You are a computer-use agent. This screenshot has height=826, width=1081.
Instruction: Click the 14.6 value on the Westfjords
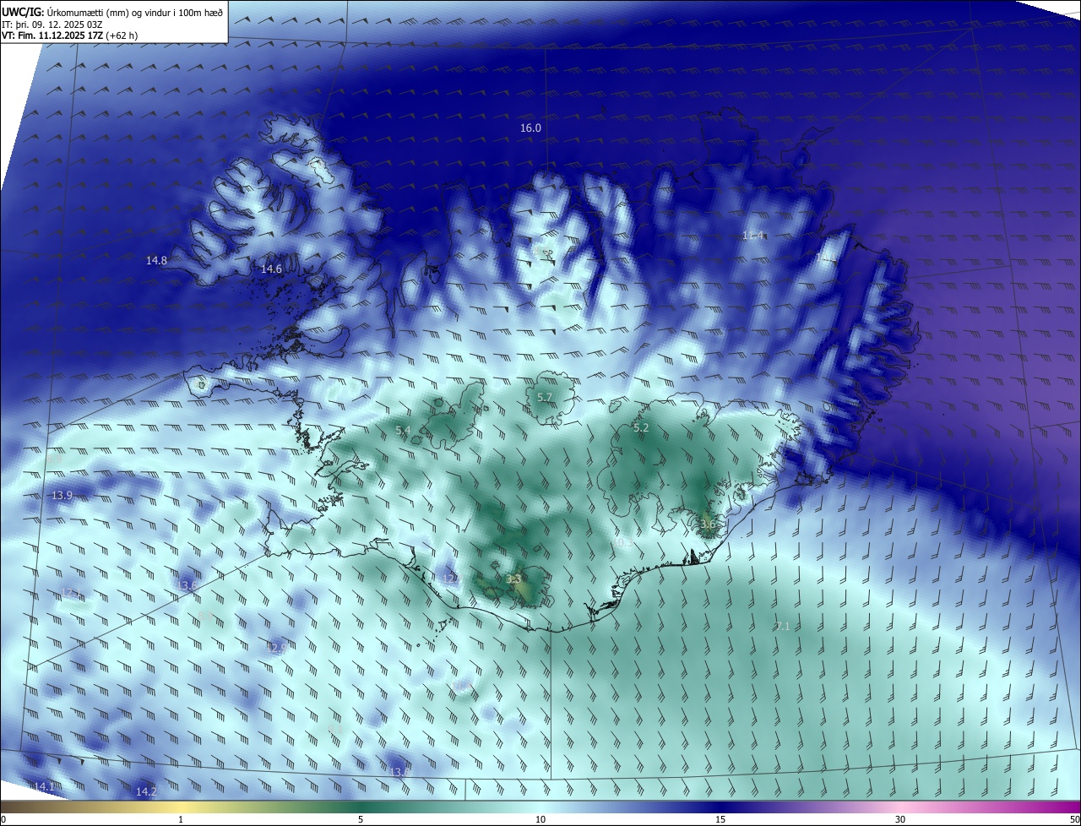tap(271, 269)
